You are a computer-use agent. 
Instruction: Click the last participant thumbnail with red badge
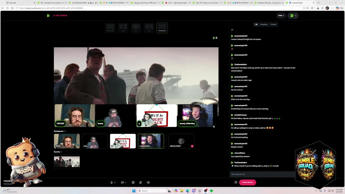pyautogui.click(x=181, y=141)
